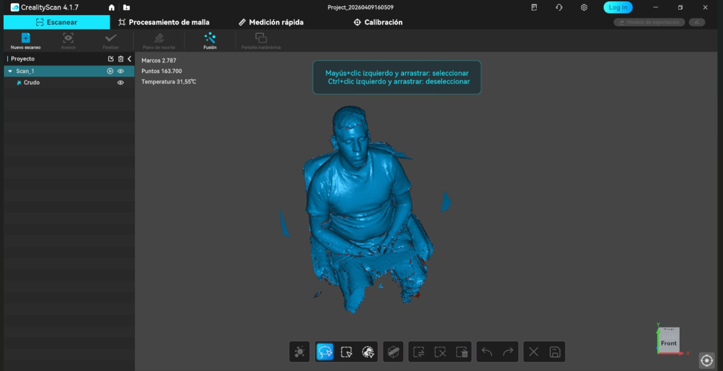This screenshot has height=371, width=723.
Task: Clear the current selection
Action: click(440, 352)
